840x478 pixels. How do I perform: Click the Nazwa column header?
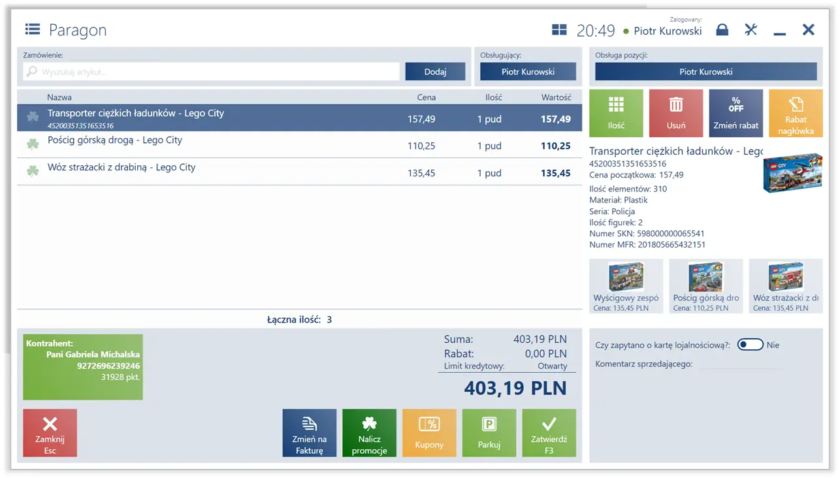pos(59,97)
